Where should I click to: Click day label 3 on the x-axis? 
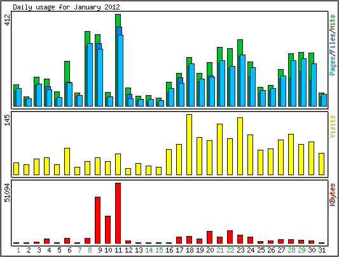39,250
